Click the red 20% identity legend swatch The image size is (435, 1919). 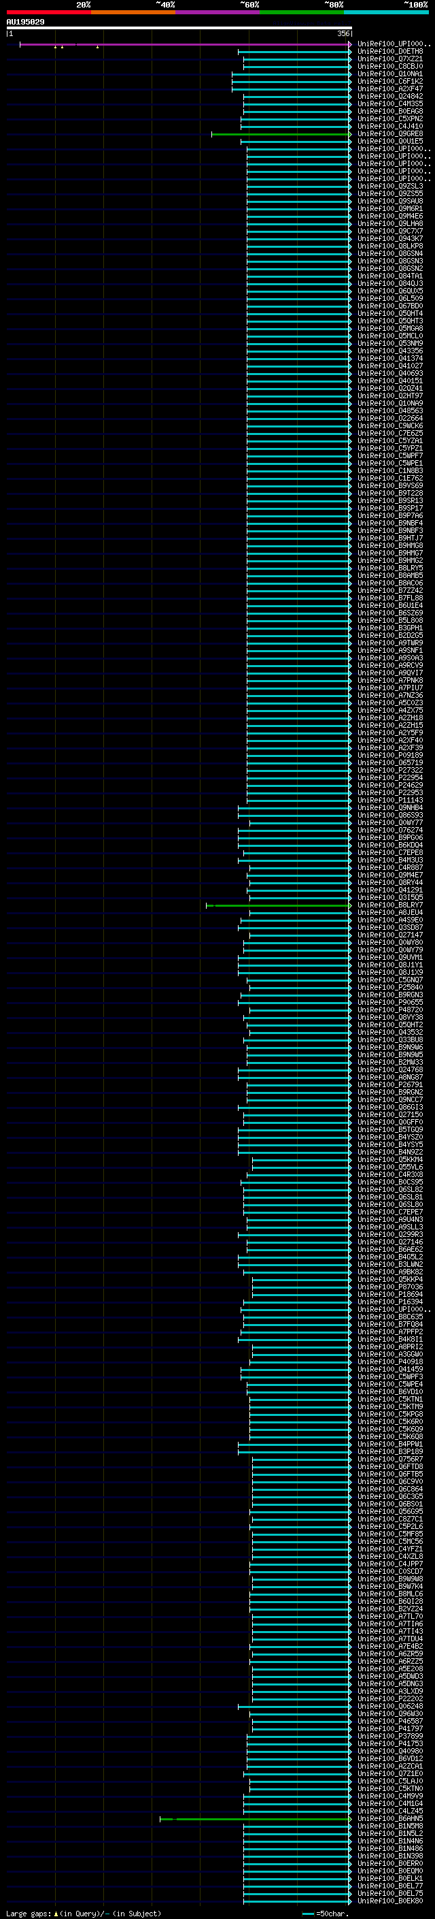coord(48,12)
